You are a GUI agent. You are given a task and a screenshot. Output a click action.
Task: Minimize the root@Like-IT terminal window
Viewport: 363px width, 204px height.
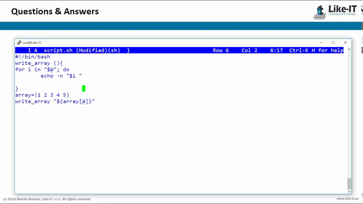pyautogui.click(x=321, y=42)
